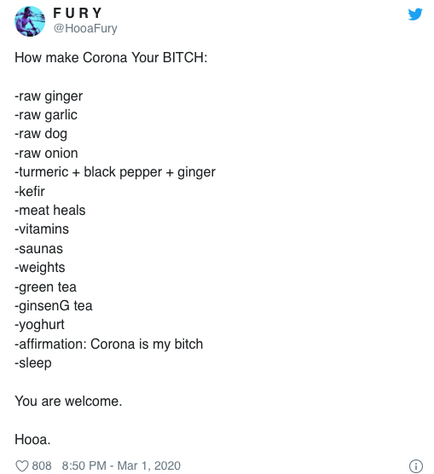Visit the @HooaFury handle link

(85, 28)
